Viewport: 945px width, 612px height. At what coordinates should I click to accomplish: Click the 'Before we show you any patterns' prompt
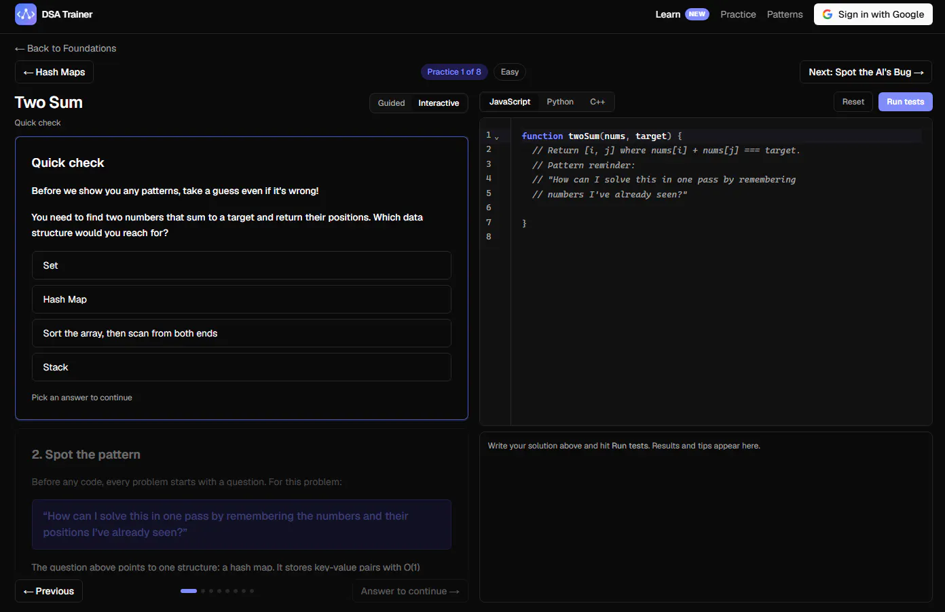[x=175, y=191]
